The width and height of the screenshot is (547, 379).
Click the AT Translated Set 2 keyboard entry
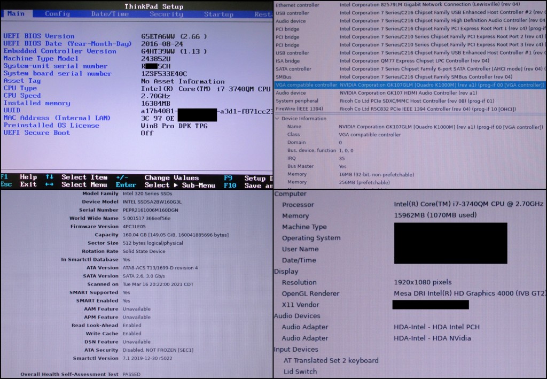point(331,360)
